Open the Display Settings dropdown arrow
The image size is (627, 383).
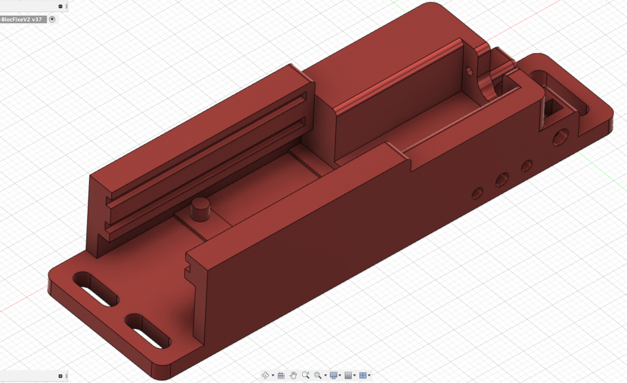coord(340,375)
